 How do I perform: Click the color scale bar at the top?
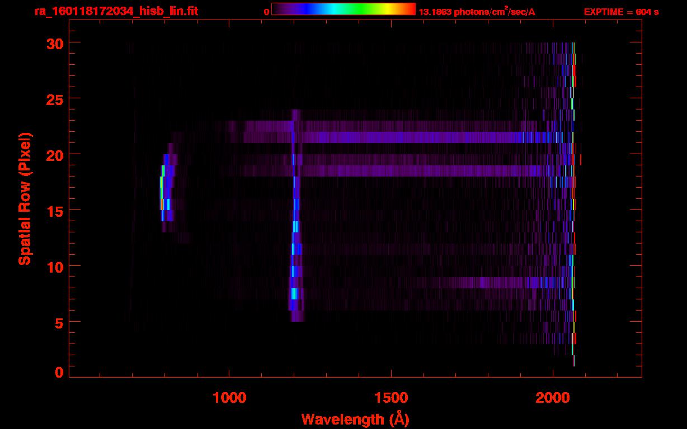(x=343, y=9)
